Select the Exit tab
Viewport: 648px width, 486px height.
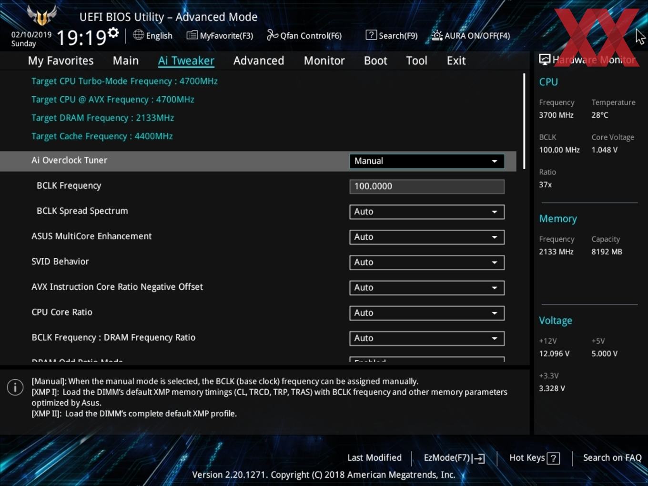pos(456,61)
